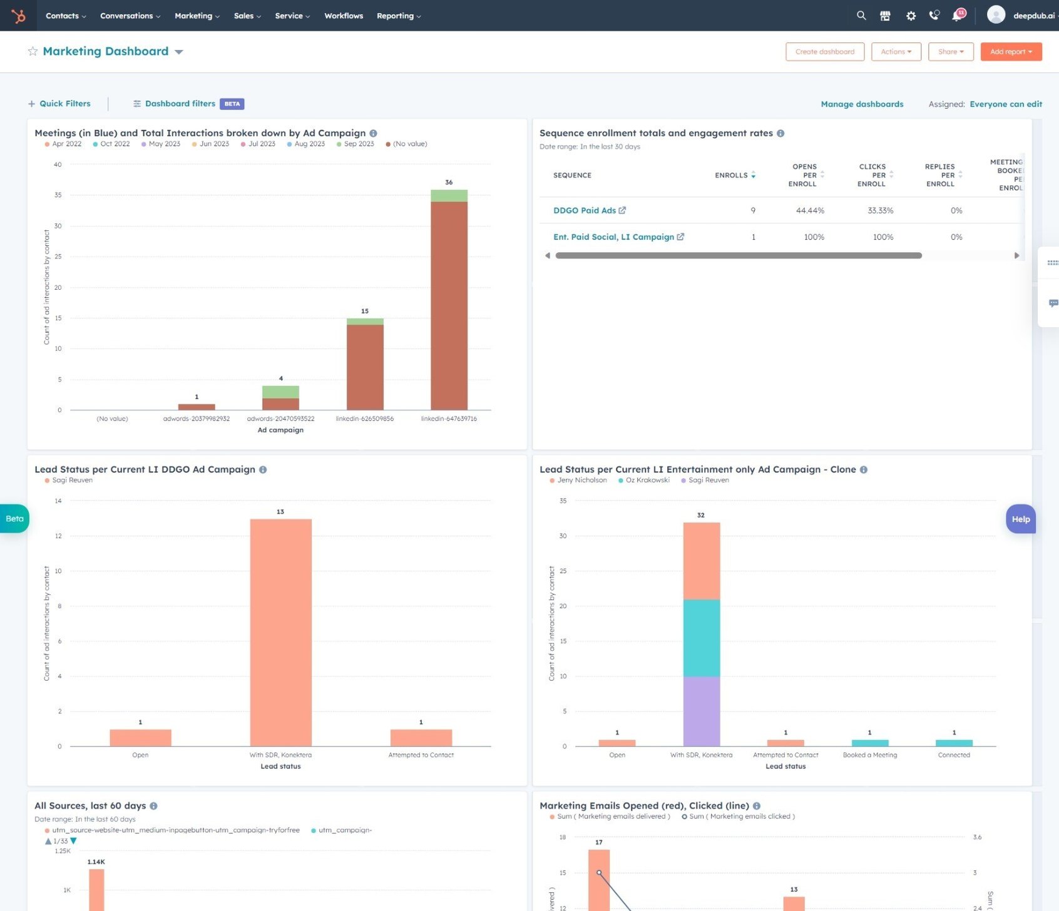Screen dimensions: 1059x911
Task: Expand the Conversations menu
Action: 130,16
